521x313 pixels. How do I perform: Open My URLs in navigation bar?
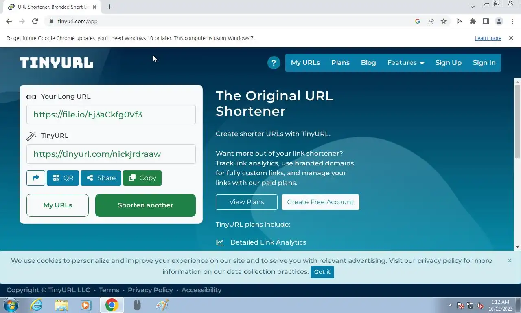tap(305, 63)
